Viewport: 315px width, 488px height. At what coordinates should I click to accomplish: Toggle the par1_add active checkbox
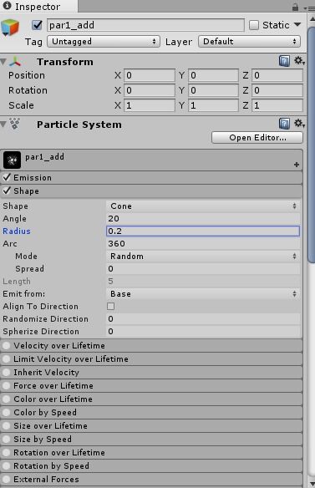pyautogui.click(x=37, y=25)
